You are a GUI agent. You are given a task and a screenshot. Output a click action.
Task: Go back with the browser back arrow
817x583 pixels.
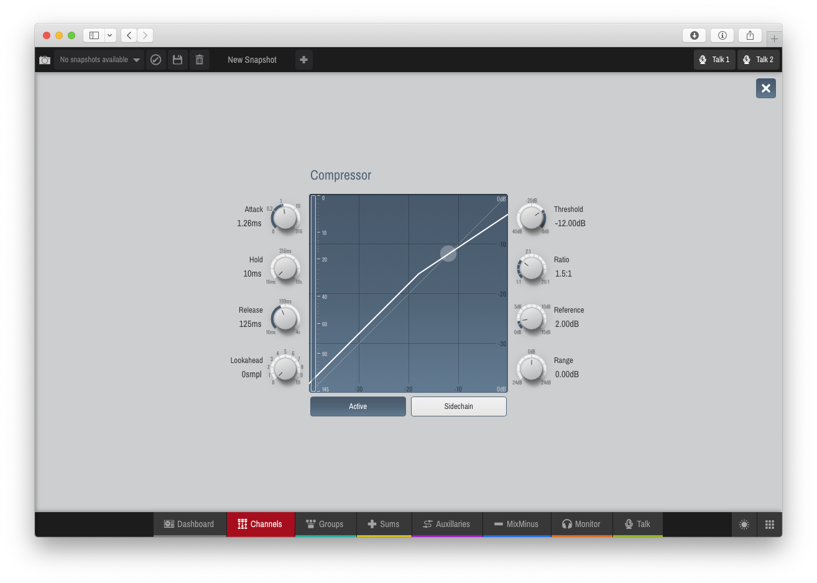click(x=129, y=35)
